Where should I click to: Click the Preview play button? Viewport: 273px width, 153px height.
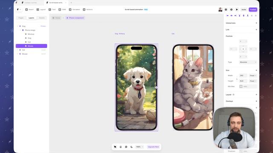(x=237, y=9)
